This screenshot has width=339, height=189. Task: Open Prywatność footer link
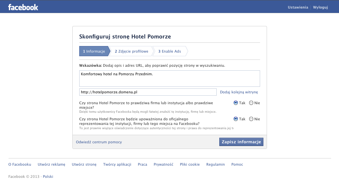pos(163,164)
